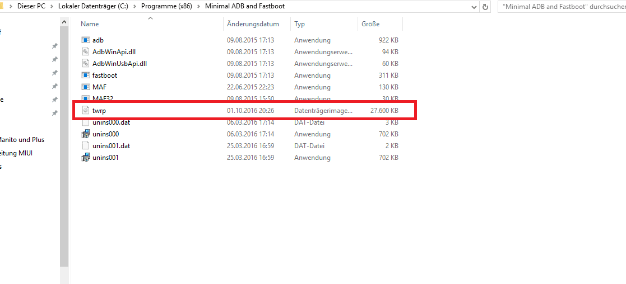Select the unins001 application name
The image size is (626, 284).
coord(105,158)
